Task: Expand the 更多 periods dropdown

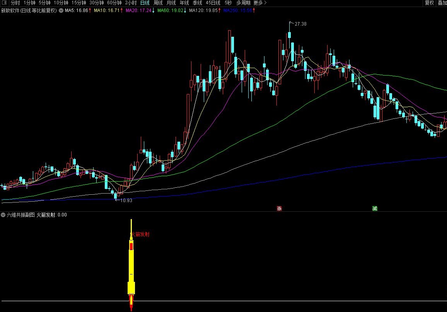Action: [260, 3]
